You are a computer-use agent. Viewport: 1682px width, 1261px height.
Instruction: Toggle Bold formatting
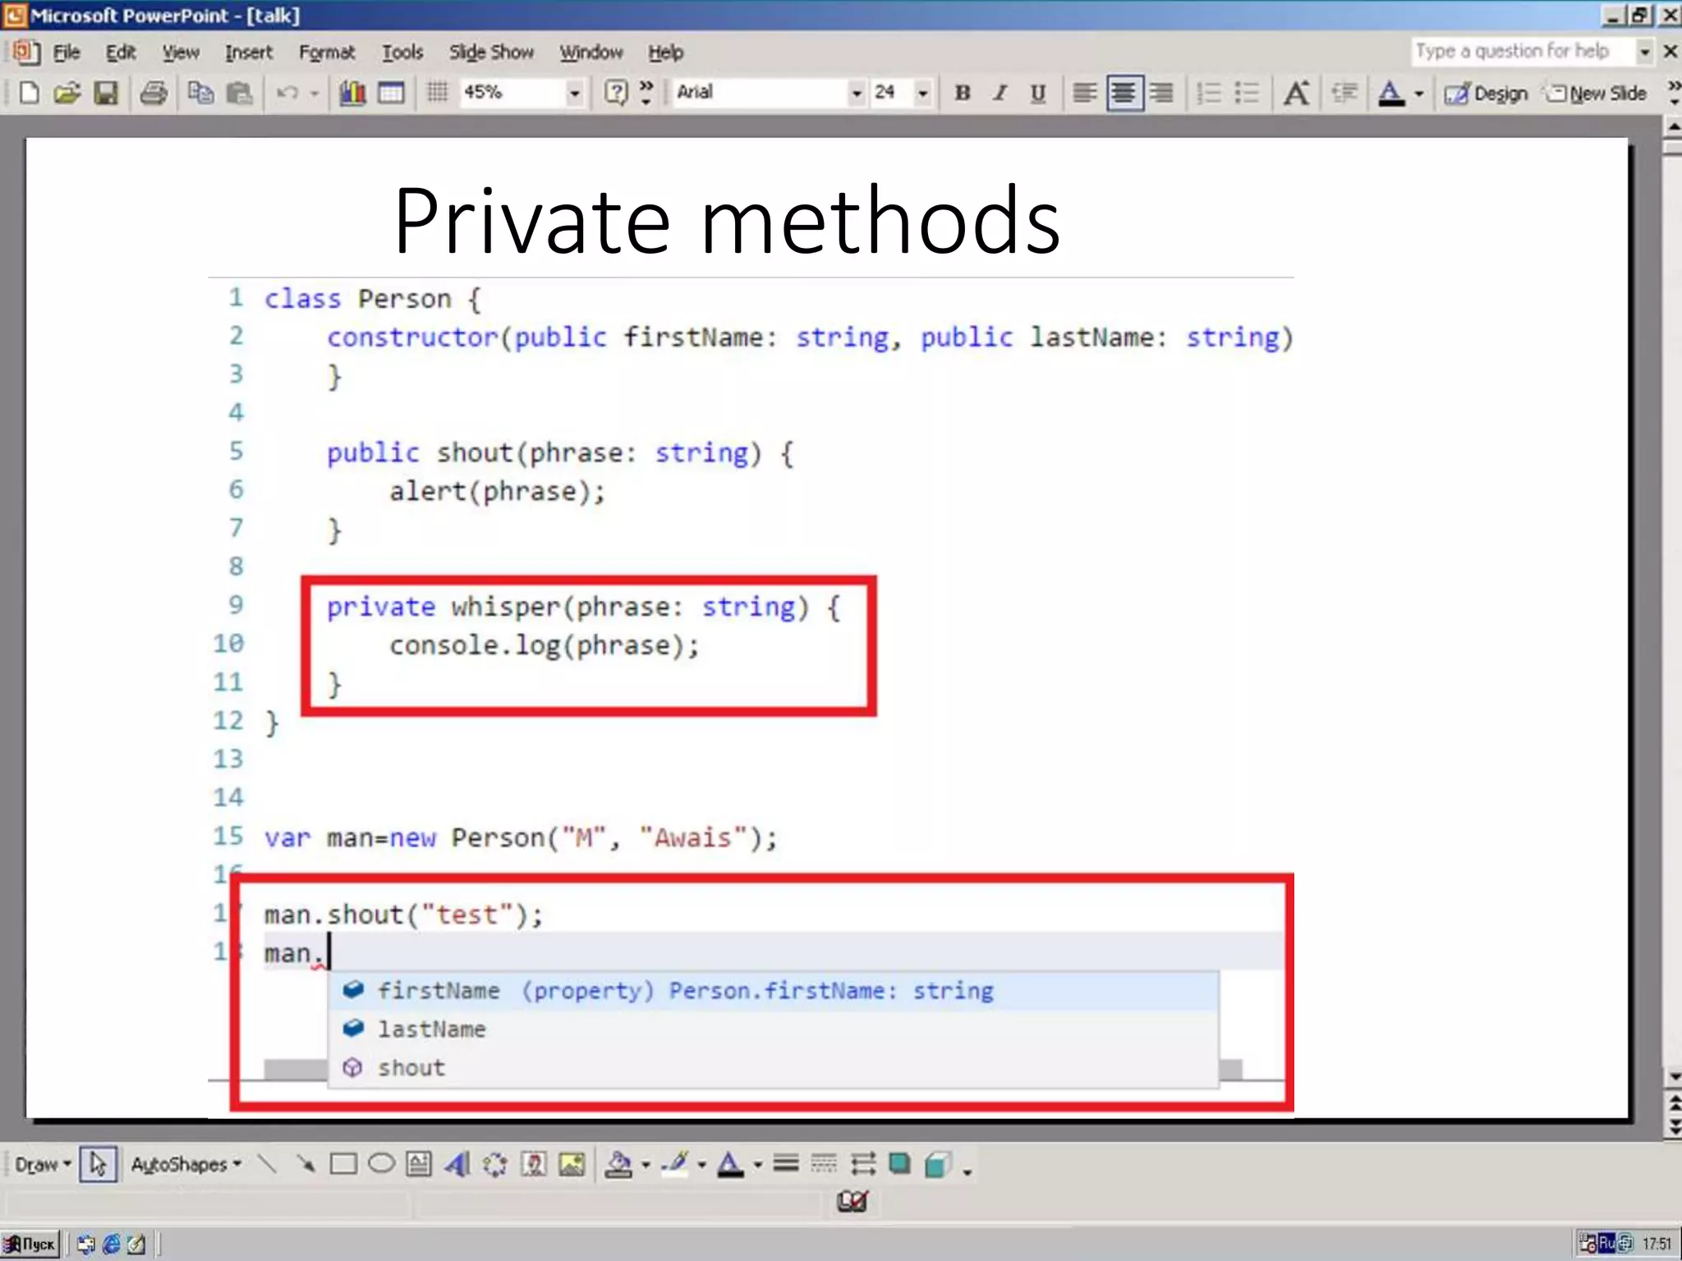coord(963,93)
